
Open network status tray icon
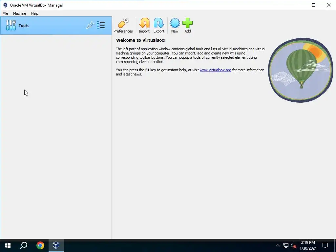pyautogui.click(x=286, y=245)
